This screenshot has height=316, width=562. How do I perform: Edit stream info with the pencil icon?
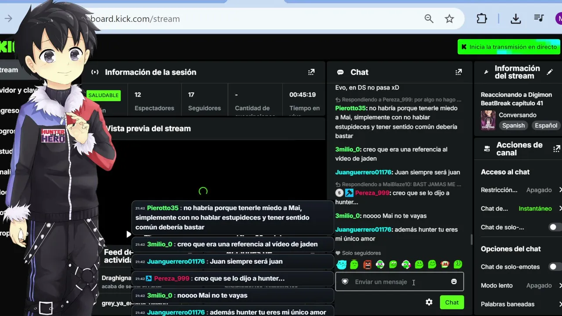(550, 72)
